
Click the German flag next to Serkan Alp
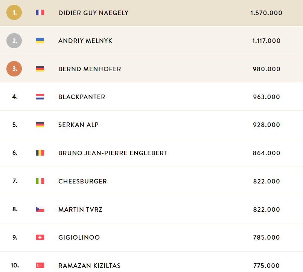(40, 125)
